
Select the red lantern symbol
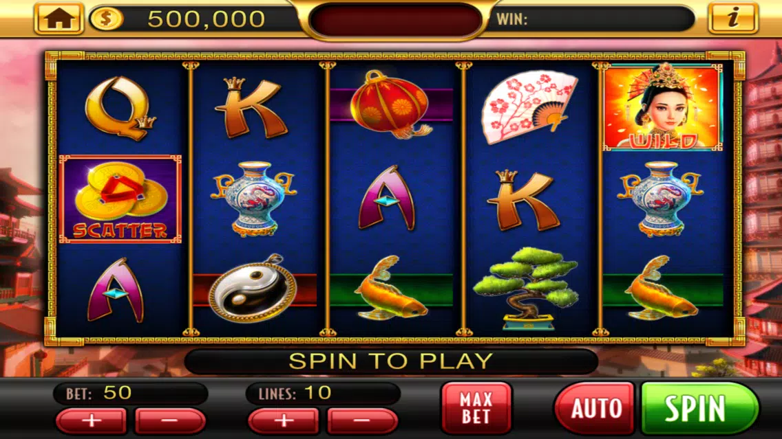(392, 104)
